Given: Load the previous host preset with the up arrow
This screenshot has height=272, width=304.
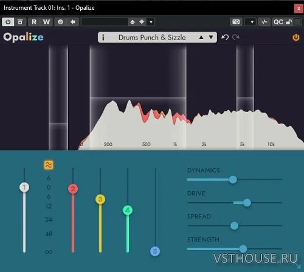Looking at the screenshot, I should tap(133, 22).
